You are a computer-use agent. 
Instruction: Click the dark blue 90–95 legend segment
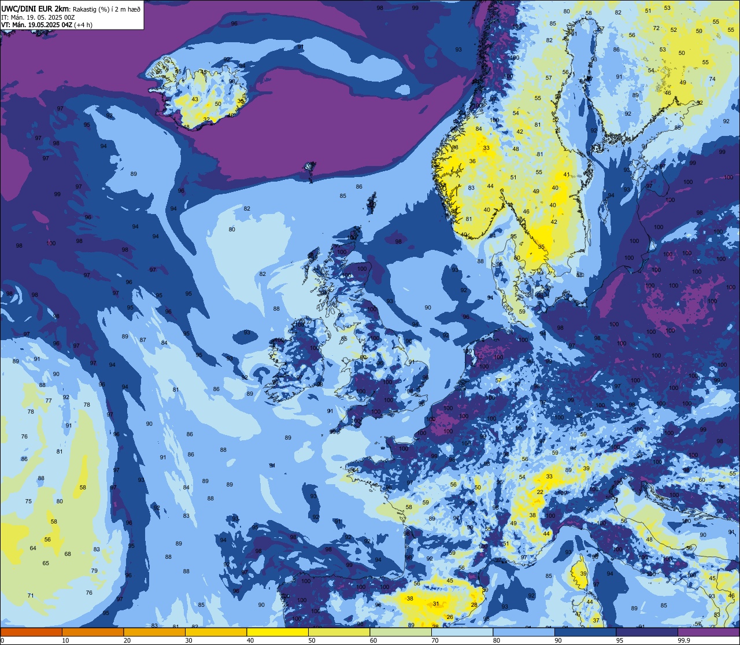[x=585, y=632]
